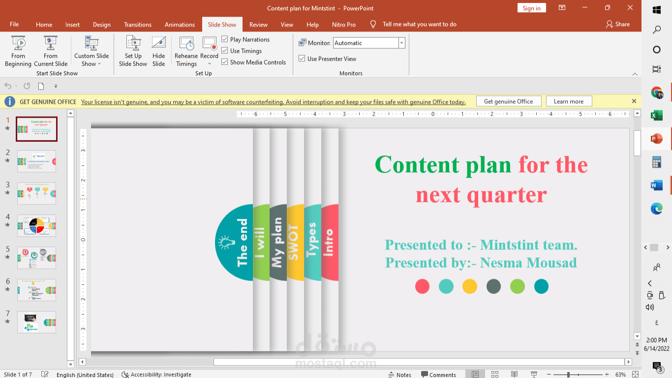Open Ribbon Display Options
The height and width of the screenshot is (378, 672).
point(562,8)
